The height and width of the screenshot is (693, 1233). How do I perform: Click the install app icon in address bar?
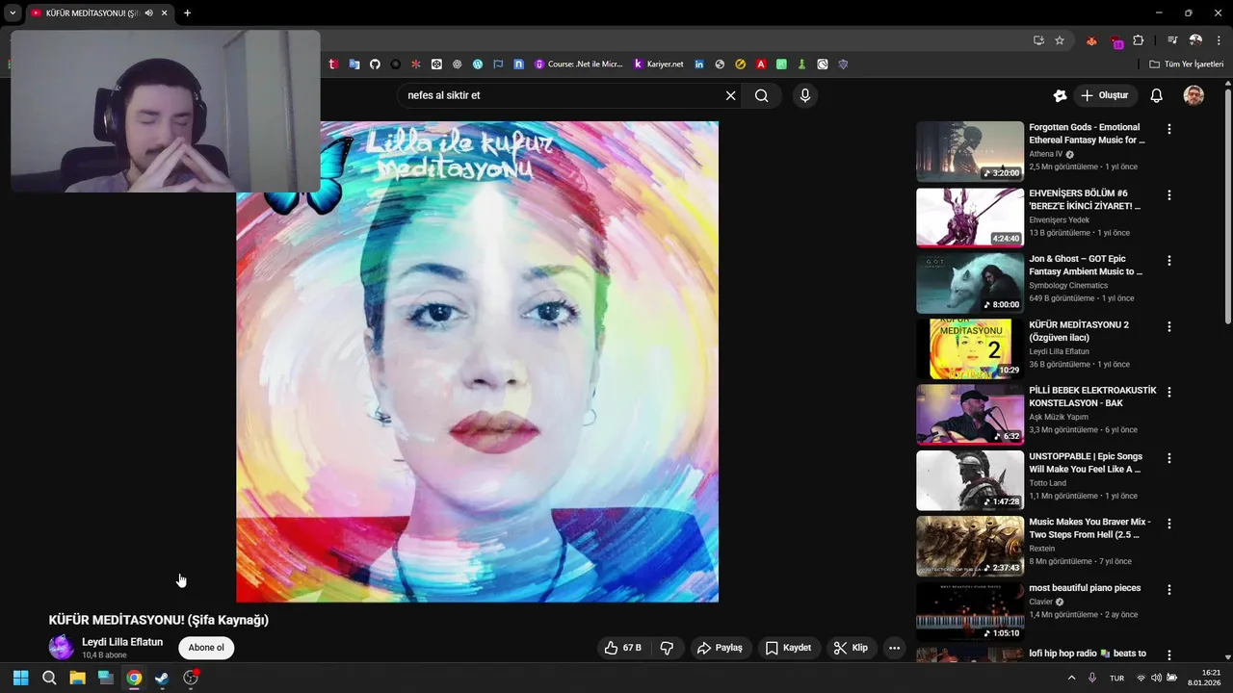coord(1038,40)
